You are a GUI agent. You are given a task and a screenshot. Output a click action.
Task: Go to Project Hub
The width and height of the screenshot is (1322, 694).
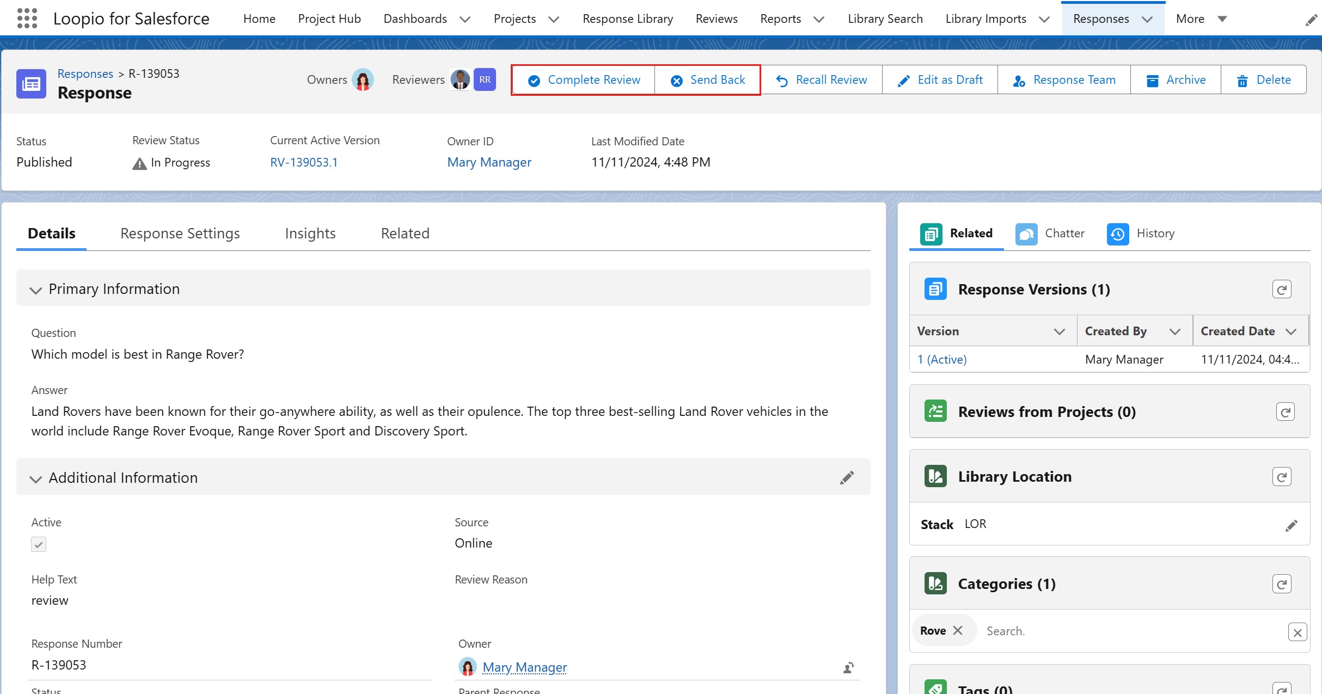click(329, 19)
